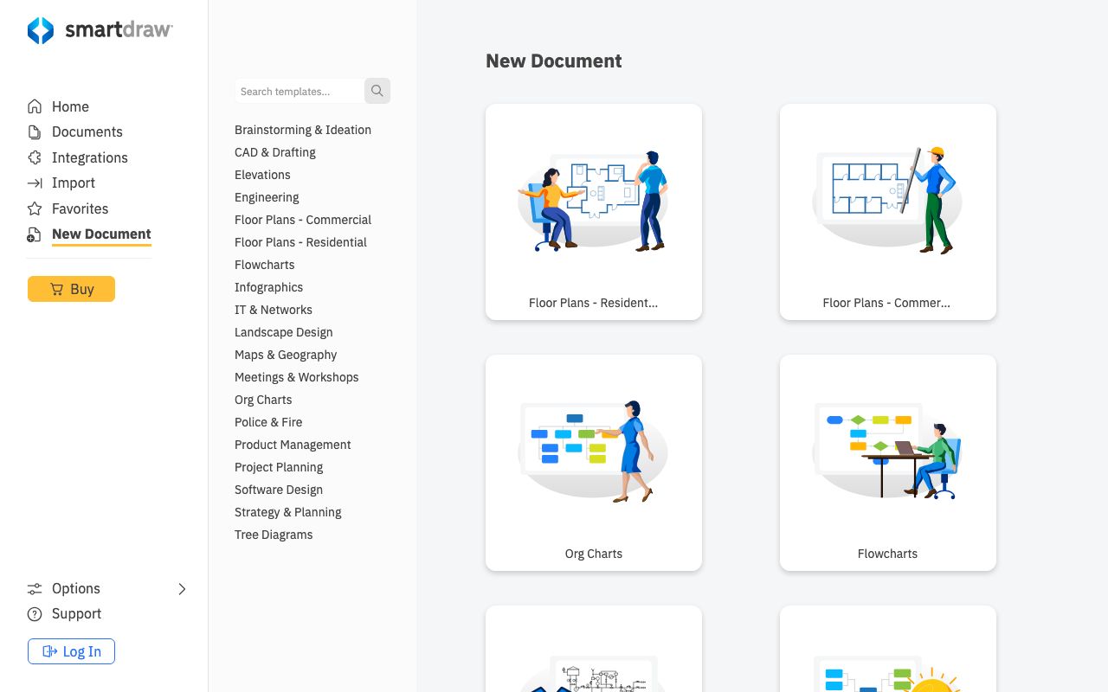Click the Documents page icon
Image resolution: width=1108 pixels, height=692 pixels.
(35, 131)
